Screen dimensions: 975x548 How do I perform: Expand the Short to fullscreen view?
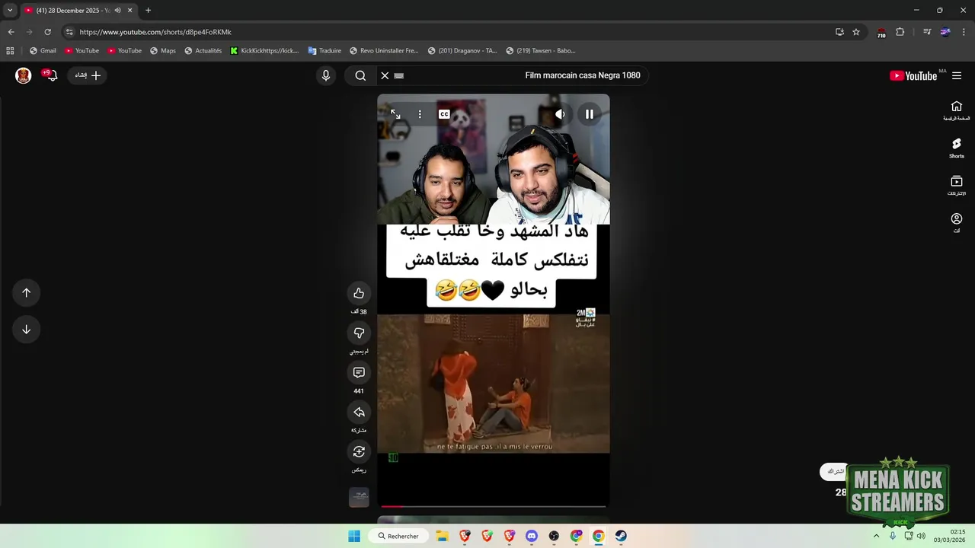pos(395,114)
